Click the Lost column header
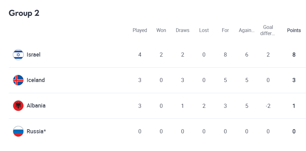306x151 pixels. click(204, 30)
